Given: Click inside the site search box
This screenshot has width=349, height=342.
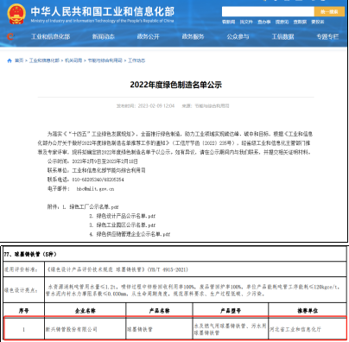Looking at the screenshot, I should (x=268, y=12).
